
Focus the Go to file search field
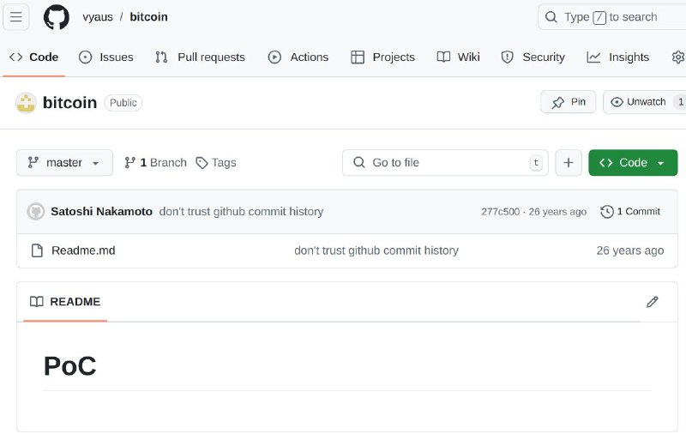[x=445, y=163]
